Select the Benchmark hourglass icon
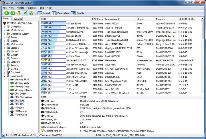The width and height of the screenshot is (206, 139). pyautogui.click(x=8, y=76)
